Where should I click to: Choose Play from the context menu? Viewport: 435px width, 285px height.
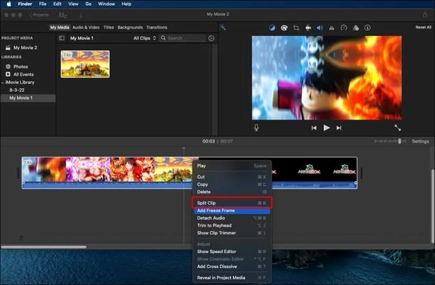[x=232, y=166]
